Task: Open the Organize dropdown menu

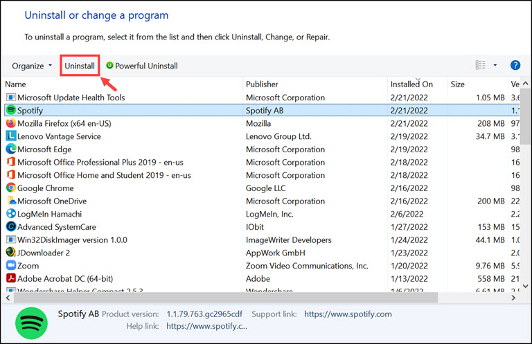Action: [x=32, y=66]
